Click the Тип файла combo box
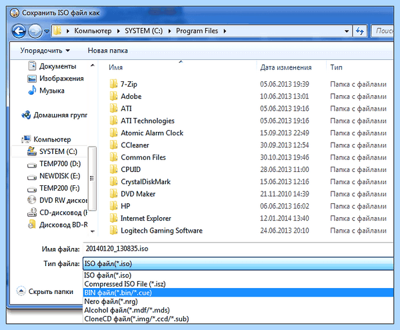This screenshot has height=330, width=400. 238,263
